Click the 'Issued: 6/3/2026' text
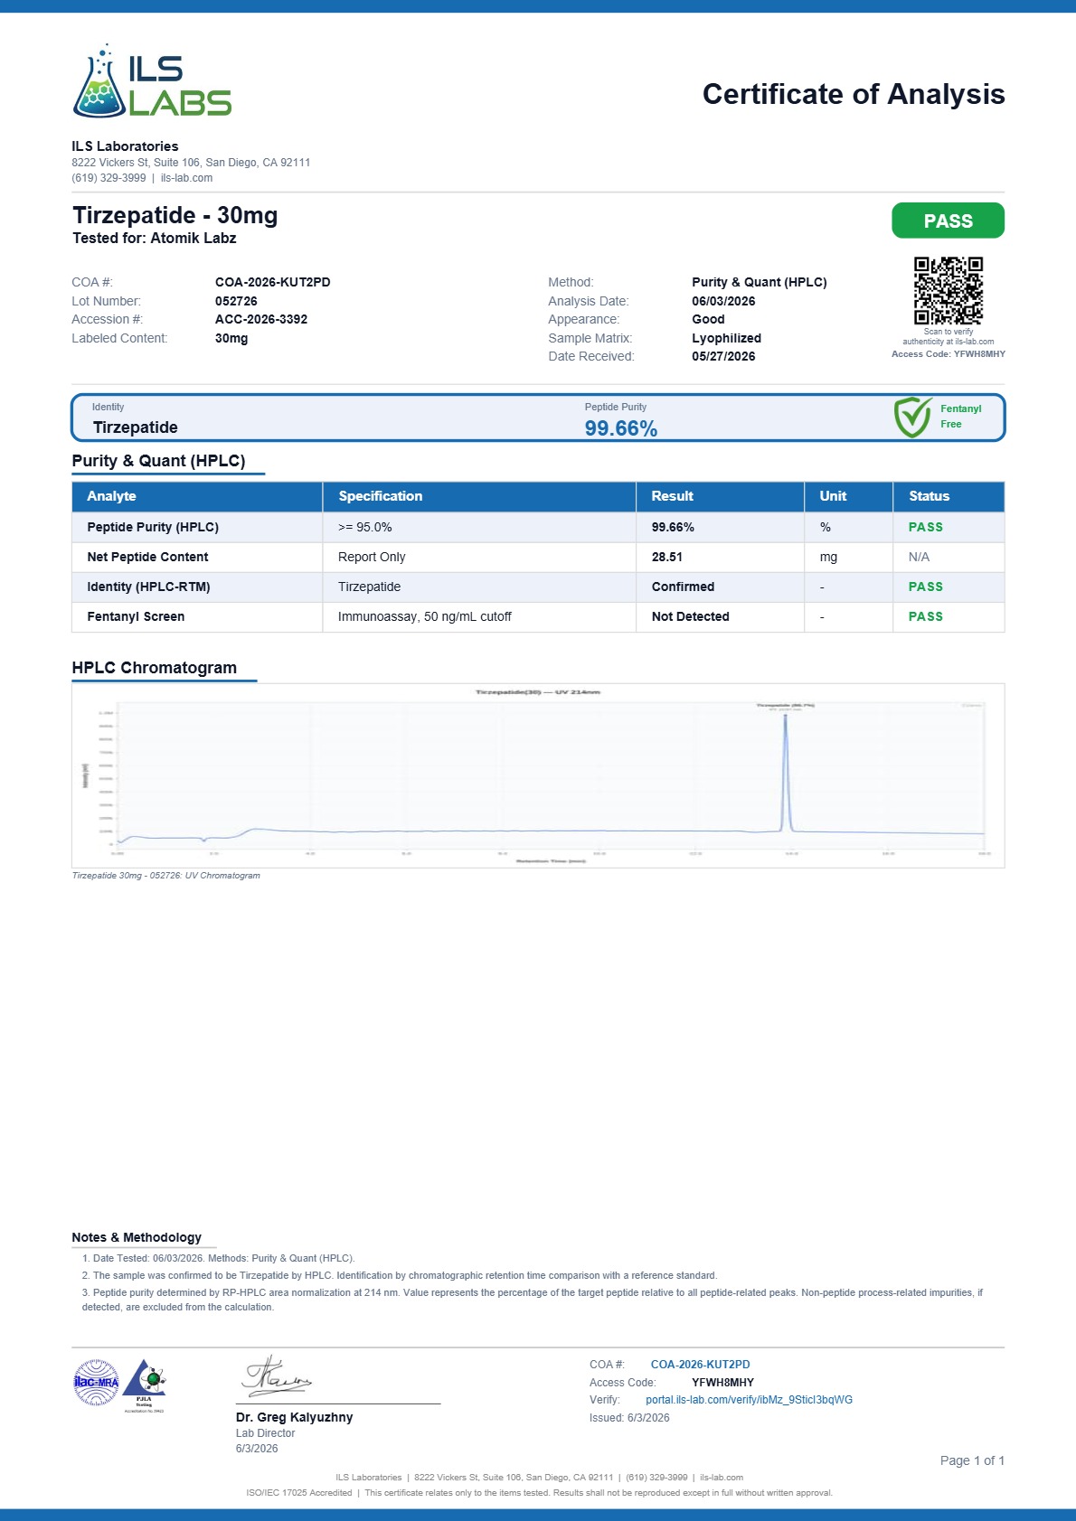Viewport: 1076px width, 1521px height. coord(629,1418)
